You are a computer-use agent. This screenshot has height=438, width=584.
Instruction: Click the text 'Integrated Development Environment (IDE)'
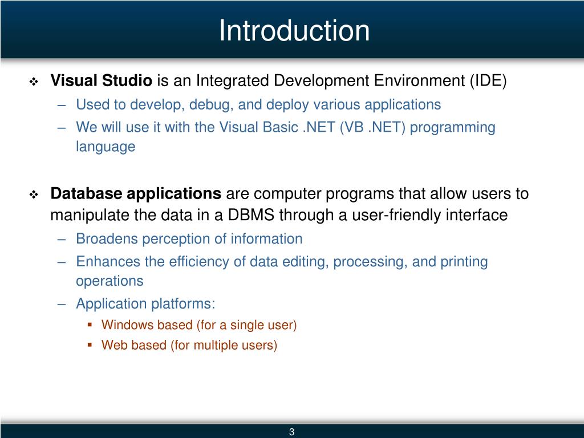[x=351, y=81]
